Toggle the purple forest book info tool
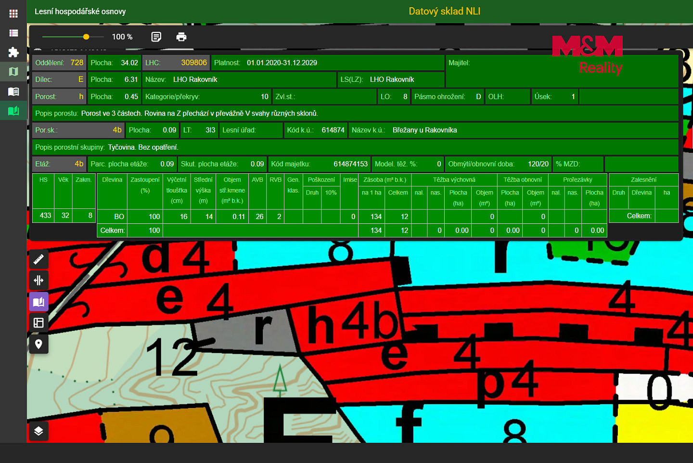693x463 pixels. click(38, 302)
